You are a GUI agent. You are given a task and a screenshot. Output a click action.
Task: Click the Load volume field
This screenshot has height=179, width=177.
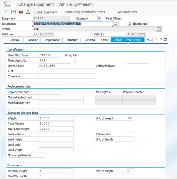(56, 134)
